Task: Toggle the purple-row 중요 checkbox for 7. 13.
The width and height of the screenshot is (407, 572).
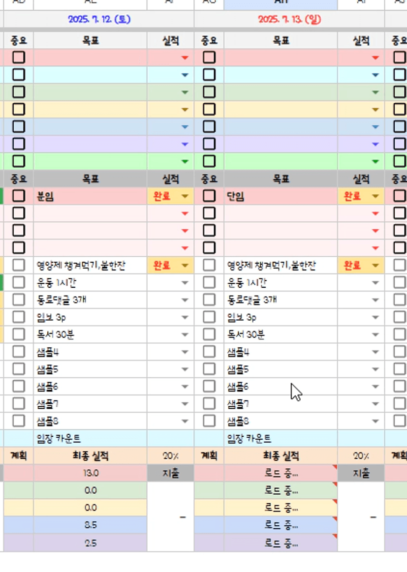Action: (209, 144)
